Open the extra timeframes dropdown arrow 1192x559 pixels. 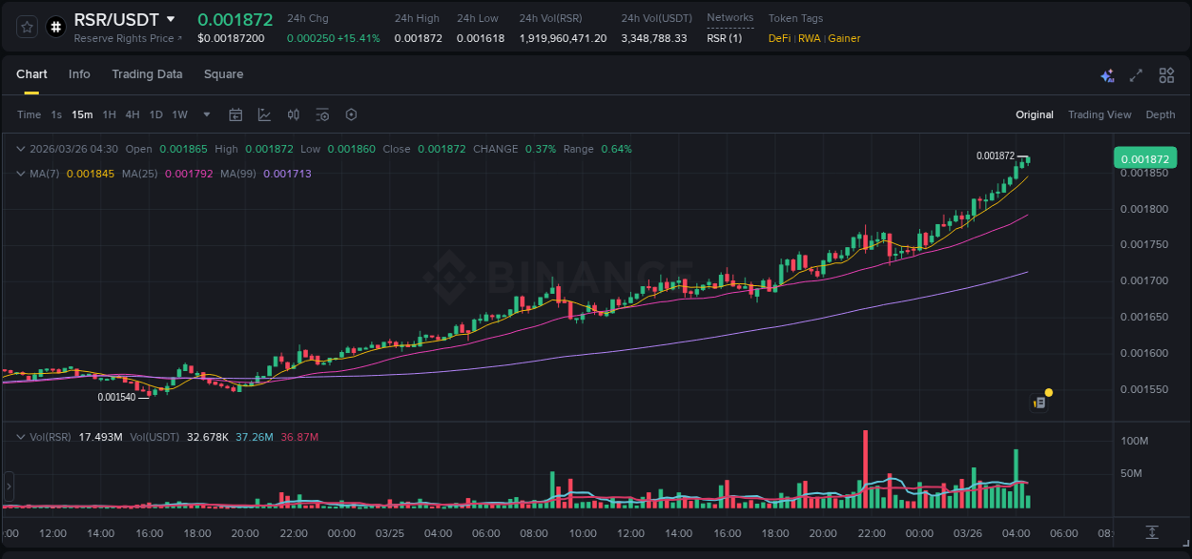point(205,114)
